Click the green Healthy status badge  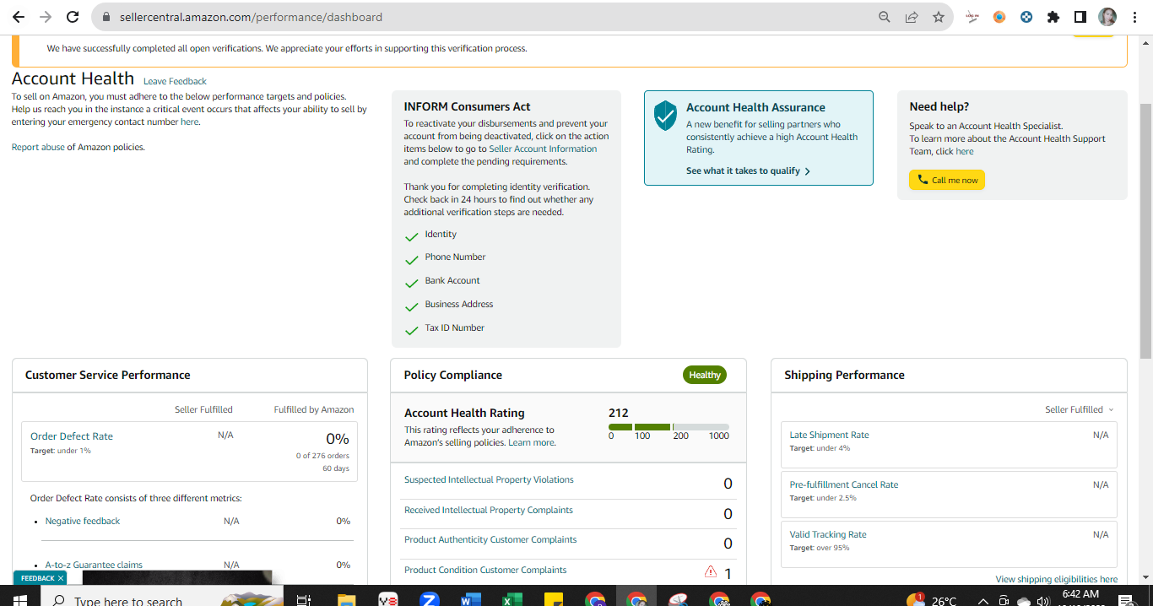[705, 375]
